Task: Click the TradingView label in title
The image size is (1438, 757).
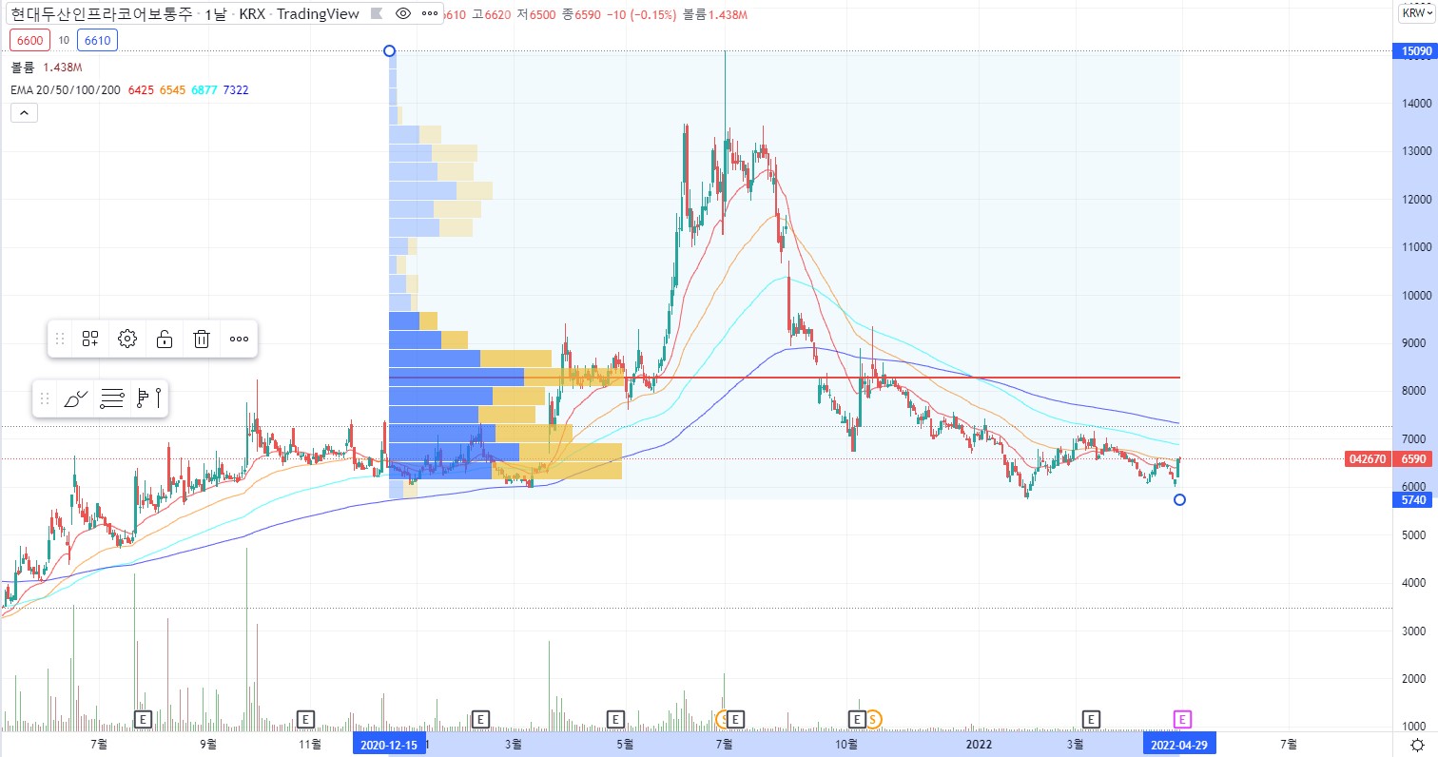Action: 319,14
